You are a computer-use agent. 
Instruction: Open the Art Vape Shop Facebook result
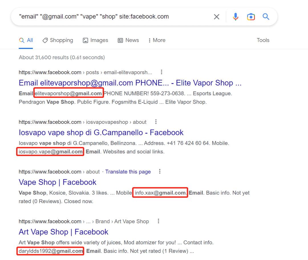[x=63, y=232]
